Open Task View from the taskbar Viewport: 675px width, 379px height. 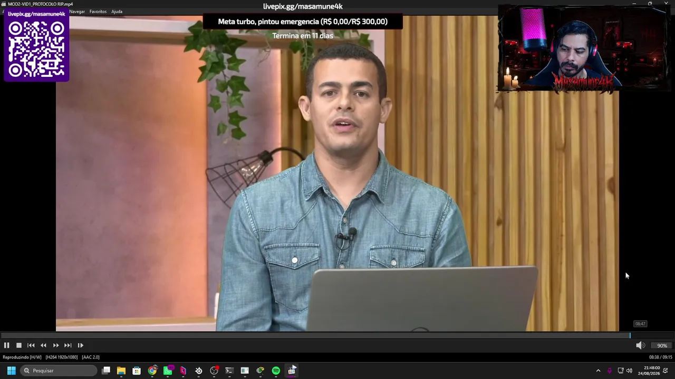[106, 371]
